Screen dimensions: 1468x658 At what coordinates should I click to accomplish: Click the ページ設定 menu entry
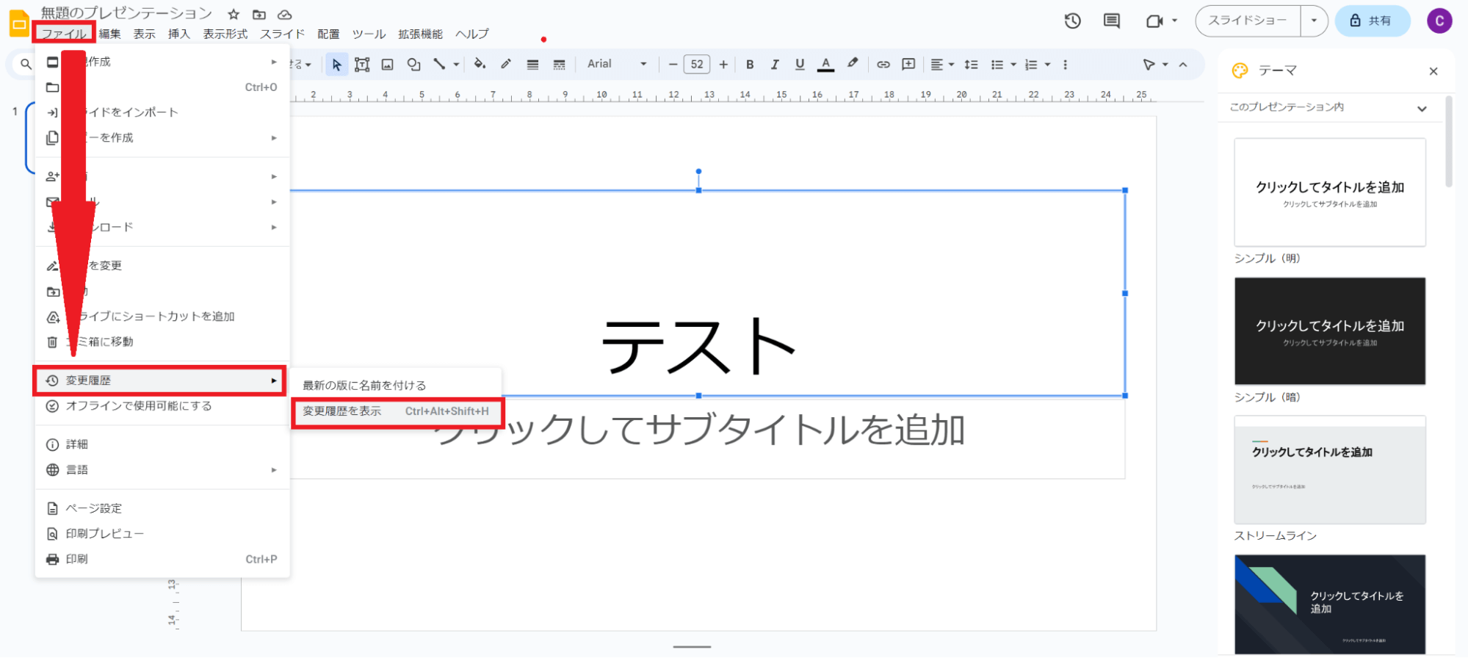click(94, 508)
